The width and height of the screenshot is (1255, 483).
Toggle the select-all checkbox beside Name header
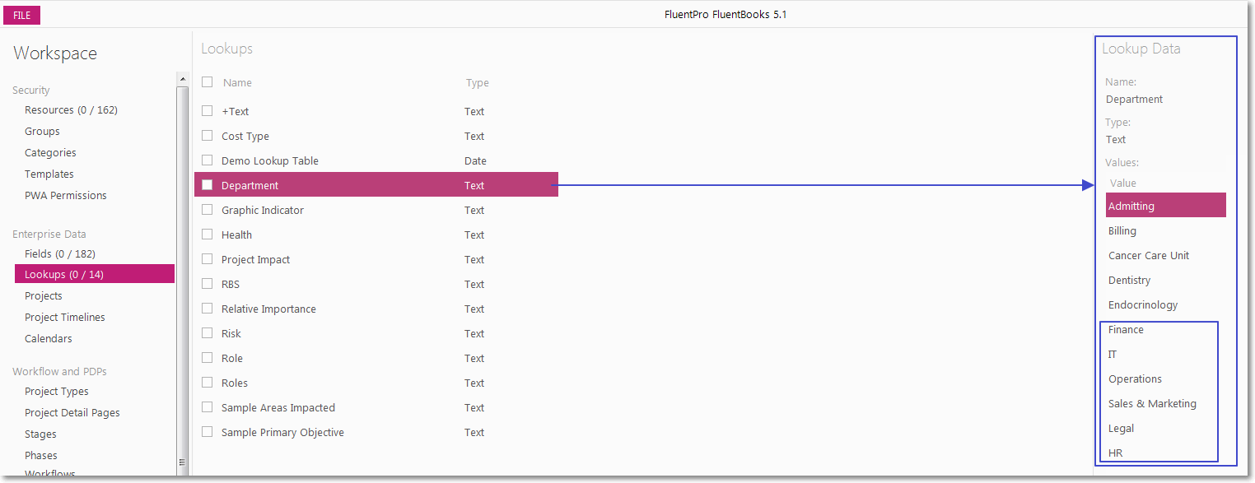click(208, 82)
